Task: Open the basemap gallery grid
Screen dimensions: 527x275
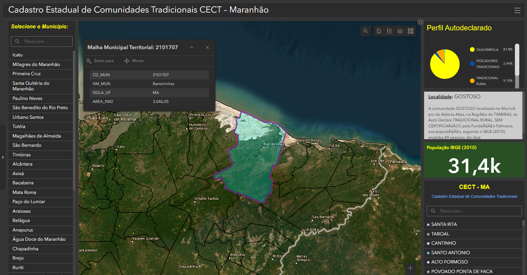Action: (x=411, y=31)
